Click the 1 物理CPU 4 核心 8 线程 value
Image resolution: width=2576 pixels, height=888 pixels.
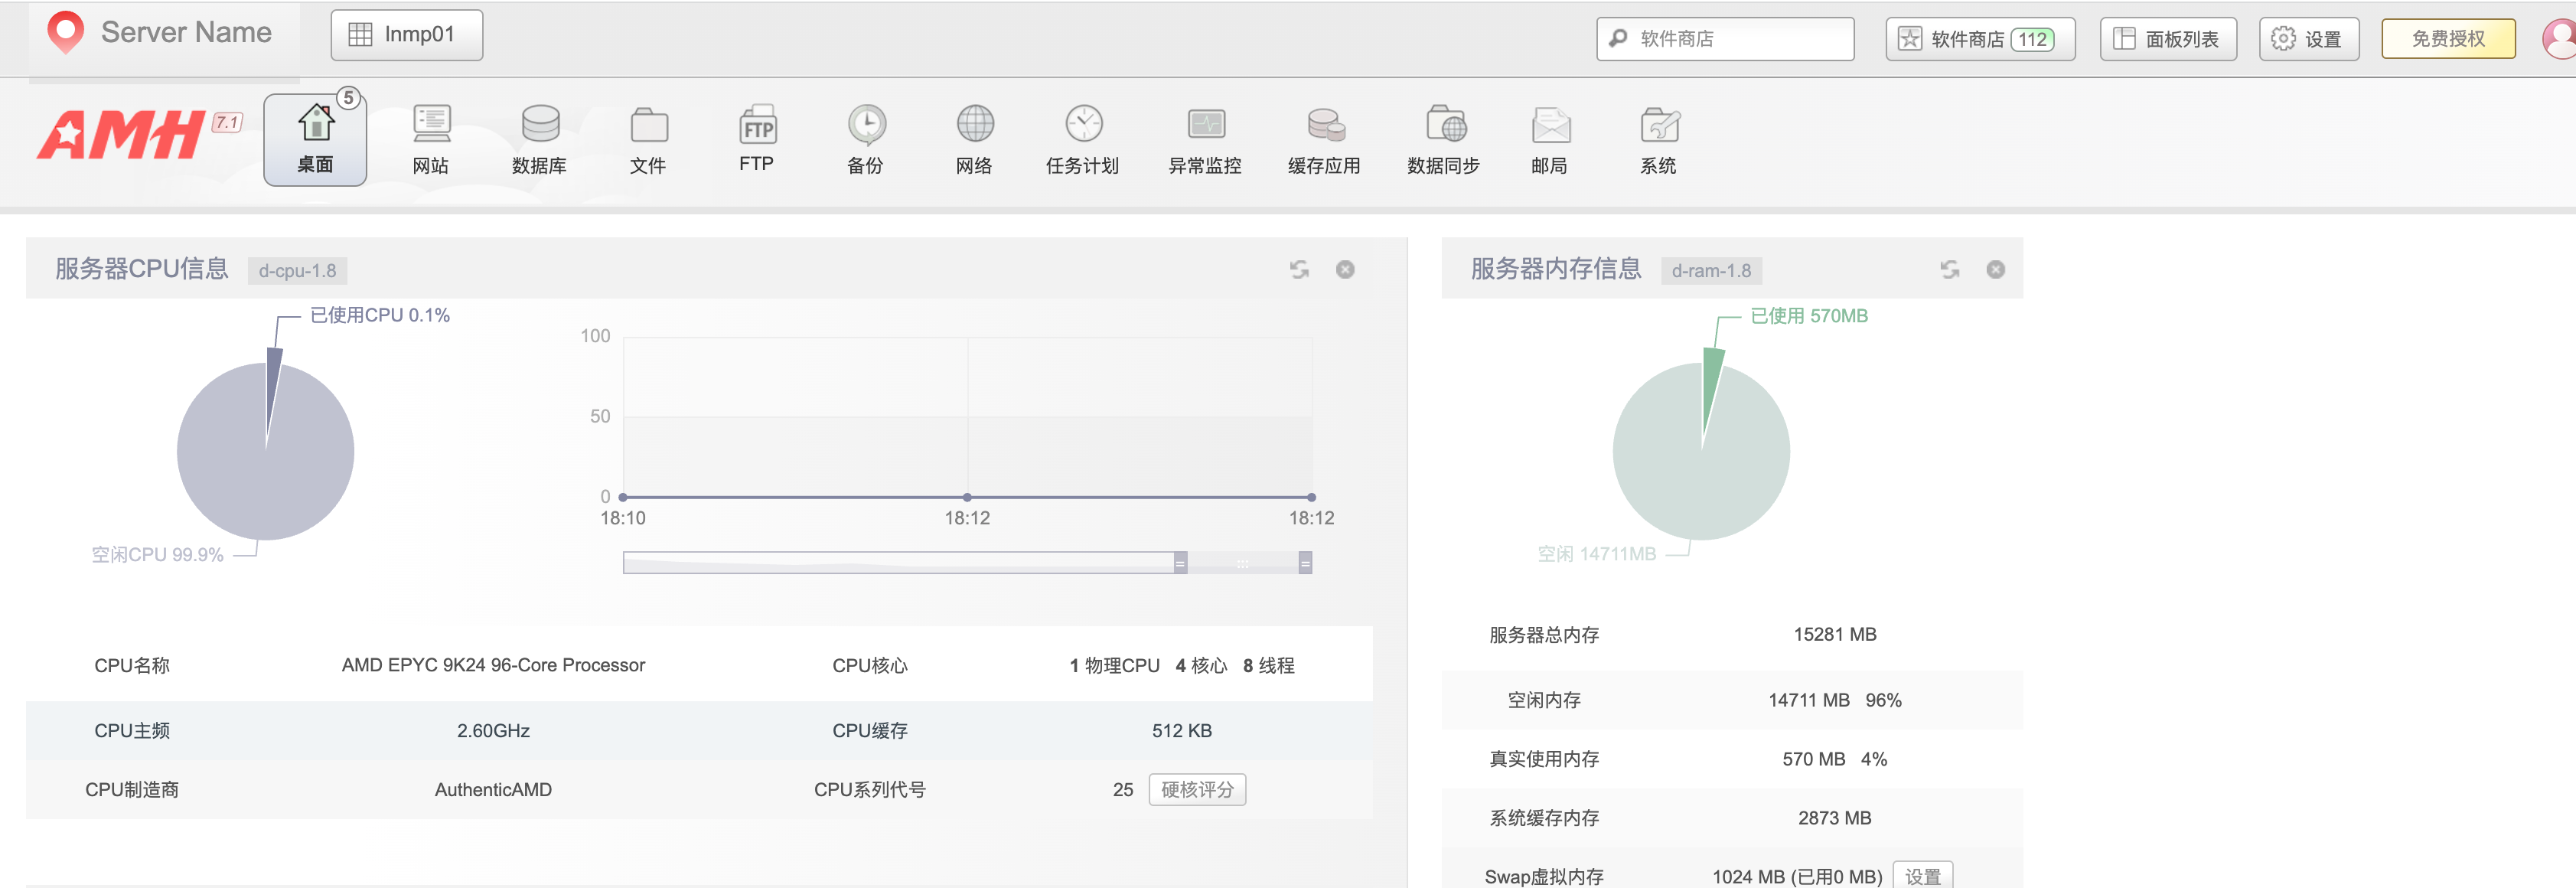coord(1181,665)
